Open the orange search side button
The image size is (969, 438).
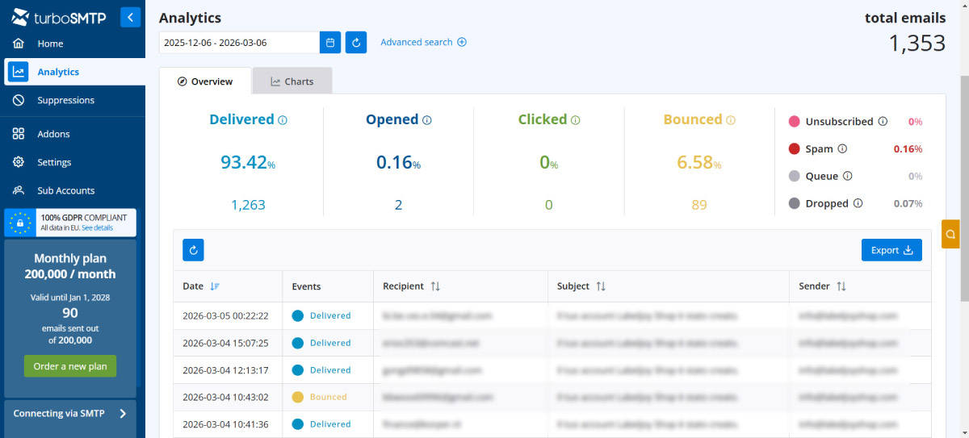tap(950, 234)
